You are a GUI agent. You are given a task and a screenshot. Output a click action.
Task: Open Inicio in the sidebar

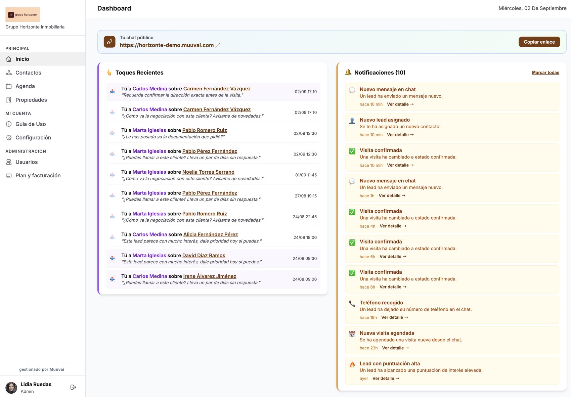coord(43,59)
